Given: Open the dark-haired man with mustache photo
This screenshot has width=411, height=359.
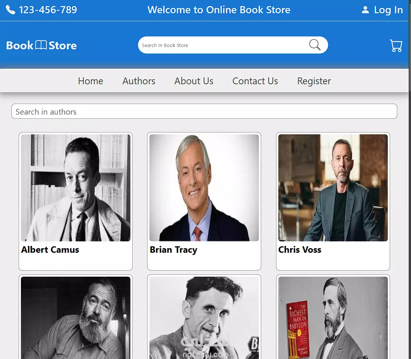Looking at the screenshot, I should click(x=204, y=318).
